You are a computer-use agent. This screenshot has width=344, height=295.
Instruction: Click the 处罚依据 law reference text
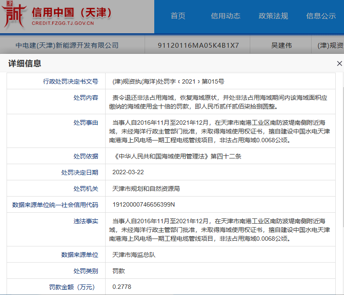(177, 156)
